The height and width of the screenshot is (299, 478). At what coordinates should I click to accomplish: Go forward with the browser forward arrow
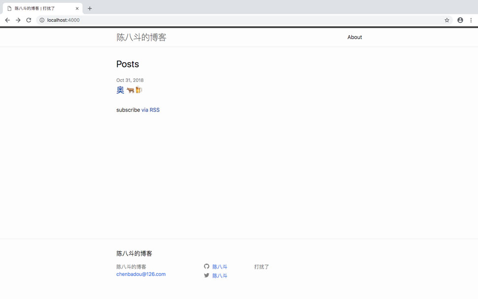pos(18,20)
